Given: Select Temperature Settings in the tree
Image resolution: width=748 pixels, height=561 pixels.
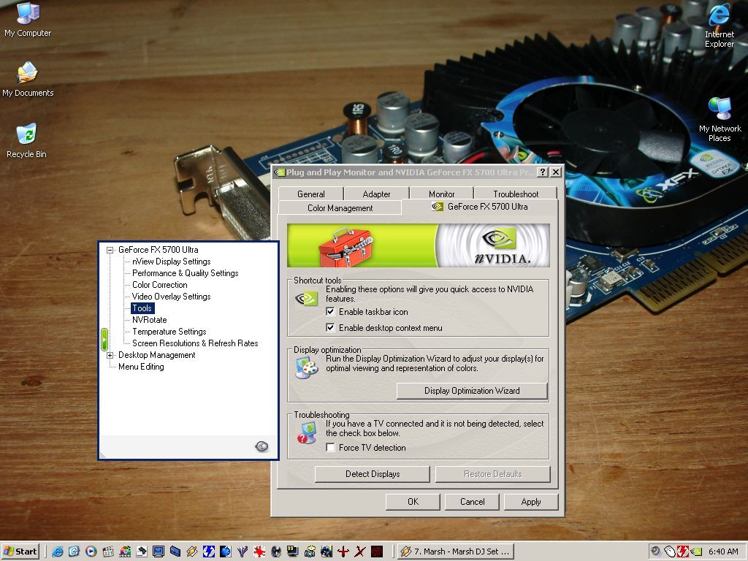Looking at the screenshot, I should (x=169, y=332).
